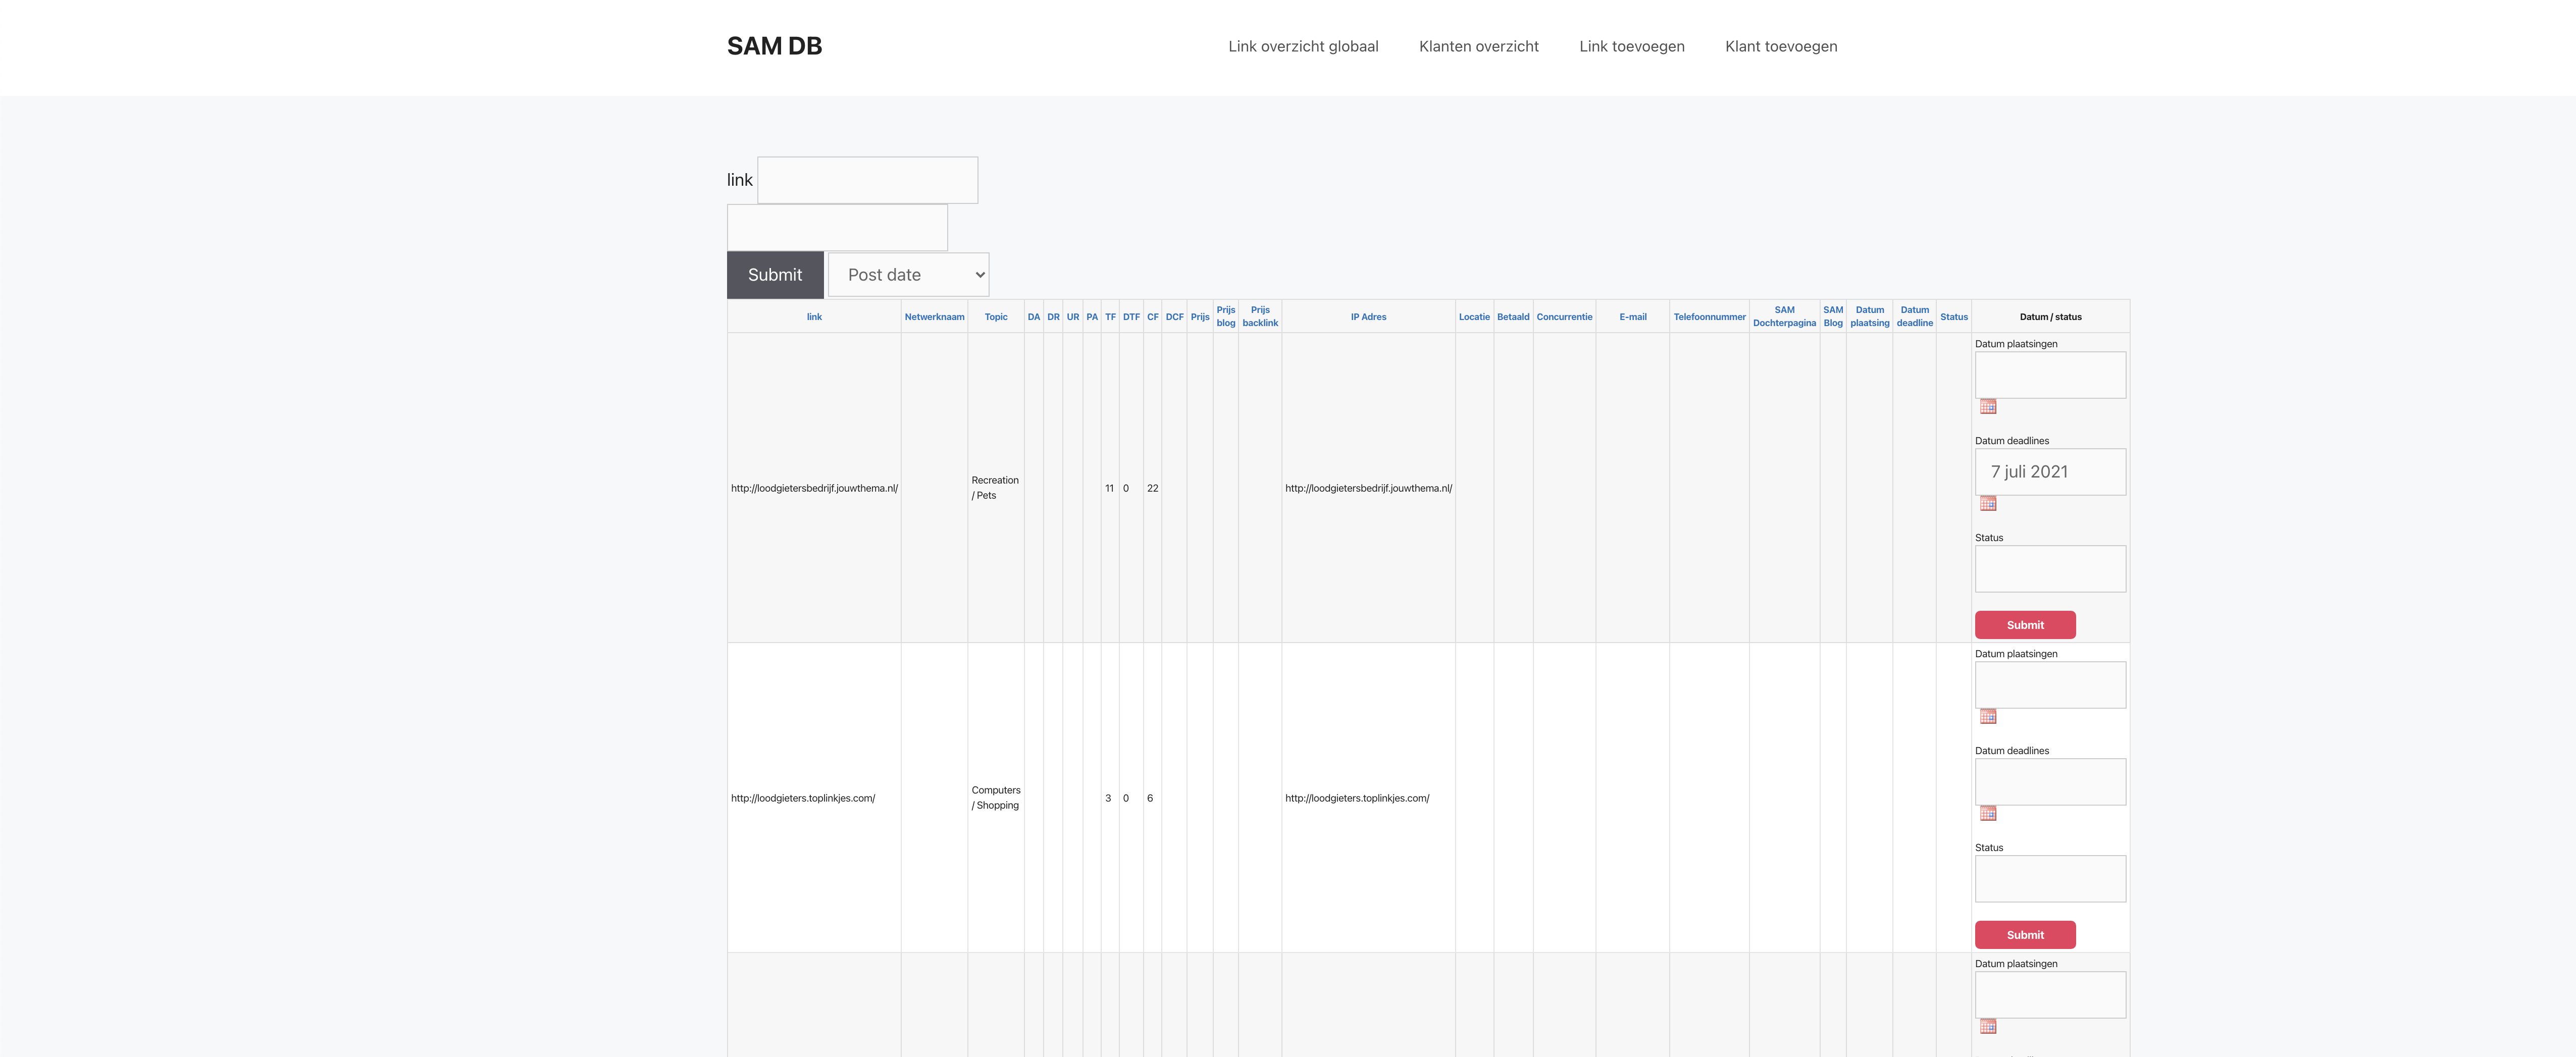Open Link toevoegen page
Image resolution: width=2576 pixels, height=1057 pixels.
(1632, 47)
